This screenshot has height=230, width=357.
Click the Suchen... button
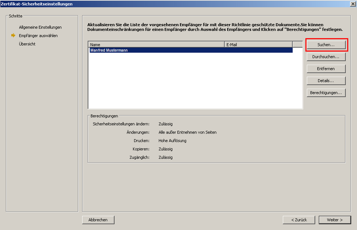tap(326, 45)
